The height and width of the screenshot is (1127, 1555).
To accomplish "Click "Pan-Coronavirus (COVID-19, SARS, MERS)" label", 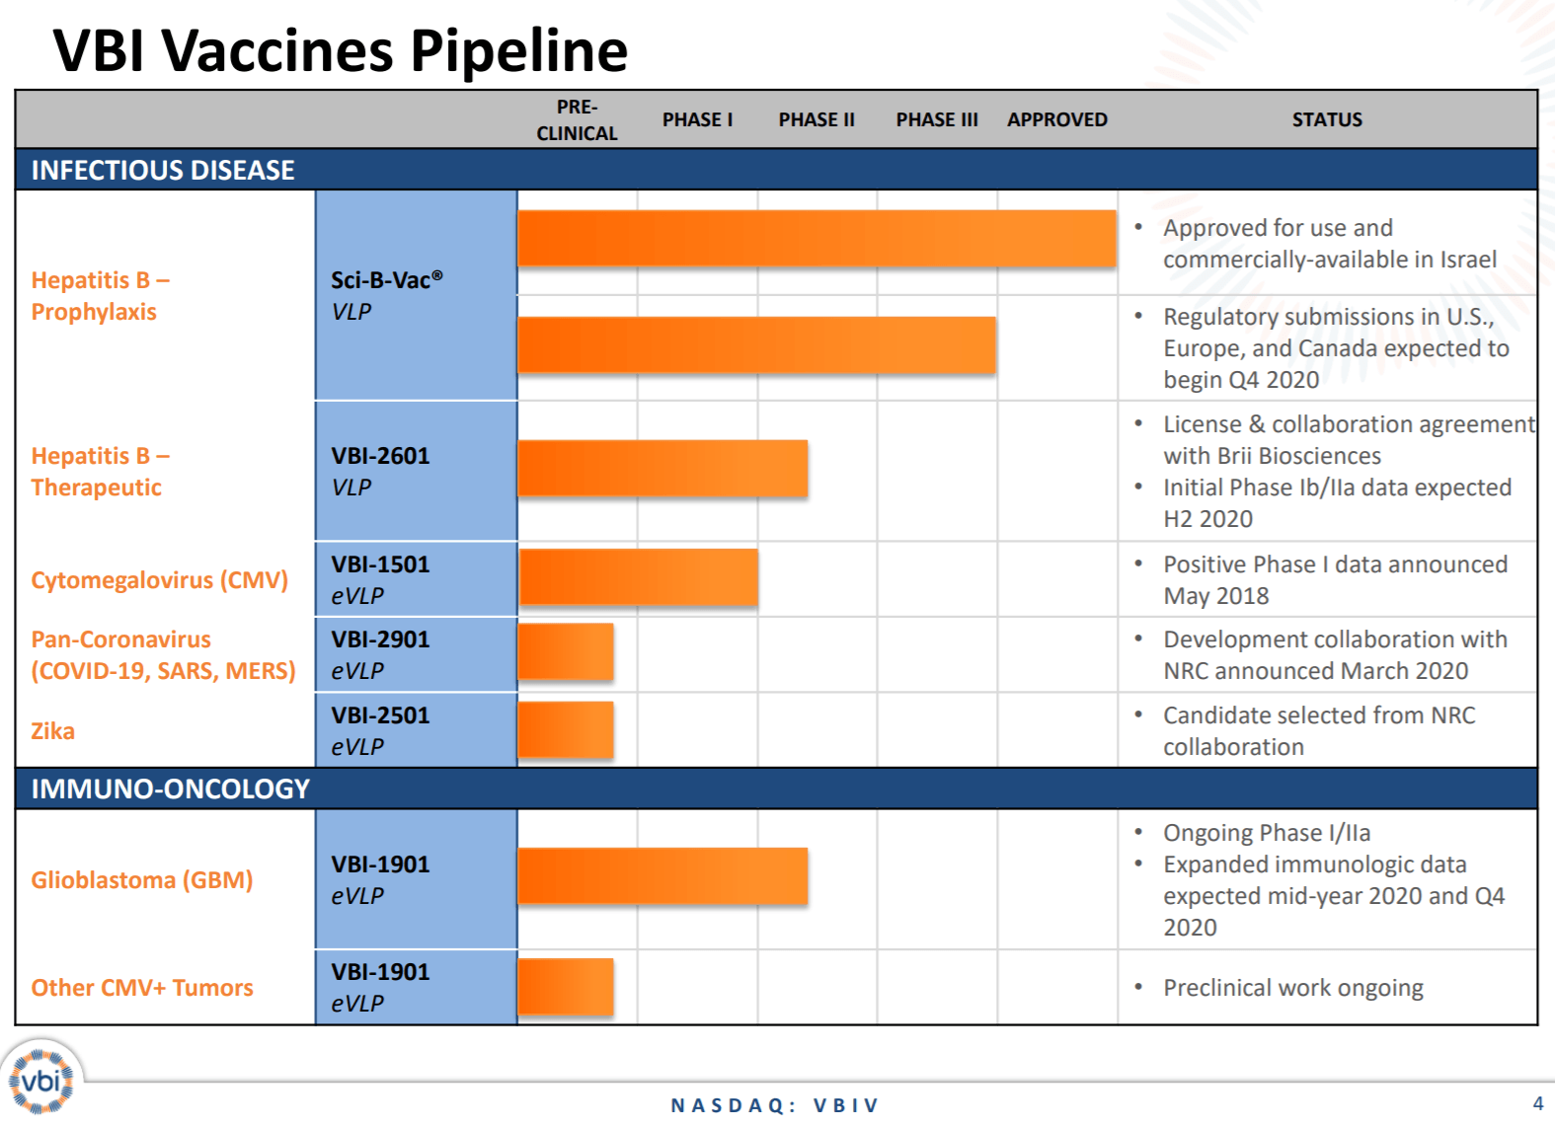I will (x=163, y=655).
